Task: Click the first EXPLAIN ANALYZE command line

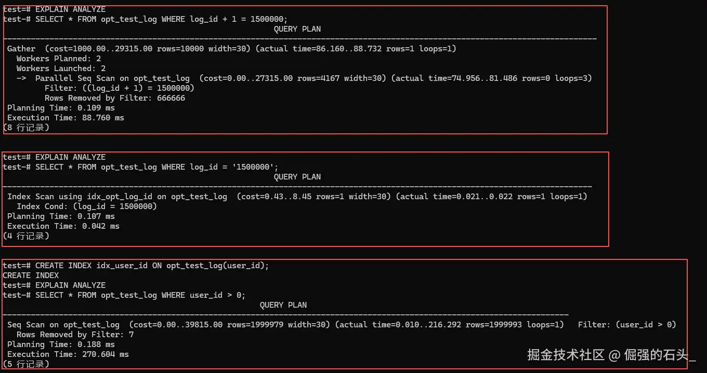Action: pyautogui.click(x=54, y=9)
